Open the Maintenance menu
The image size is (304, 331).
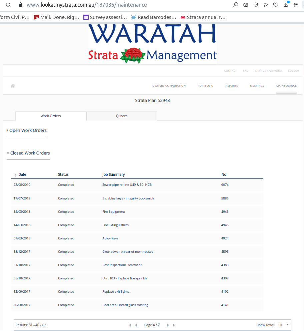click(x=286, y=86)
